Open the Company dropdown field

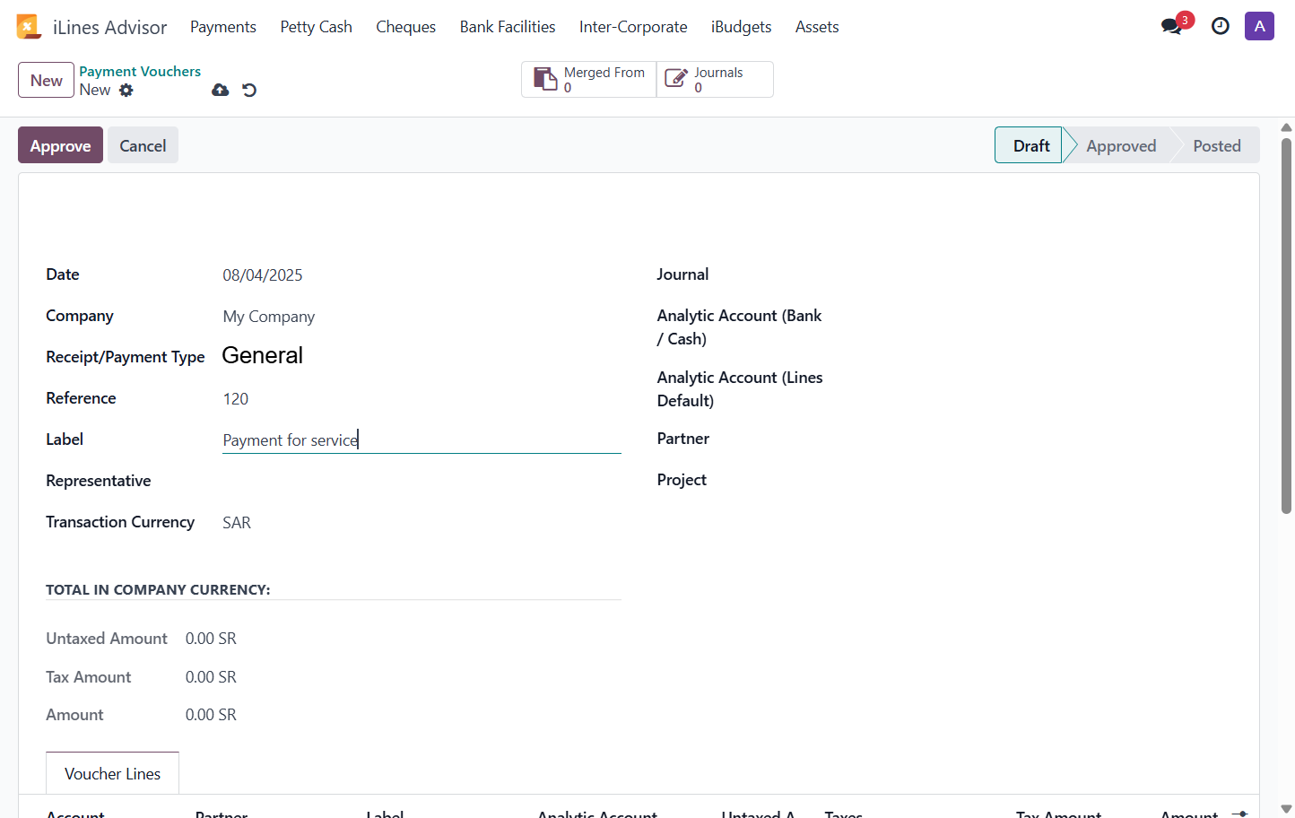[x=422, y=317]
